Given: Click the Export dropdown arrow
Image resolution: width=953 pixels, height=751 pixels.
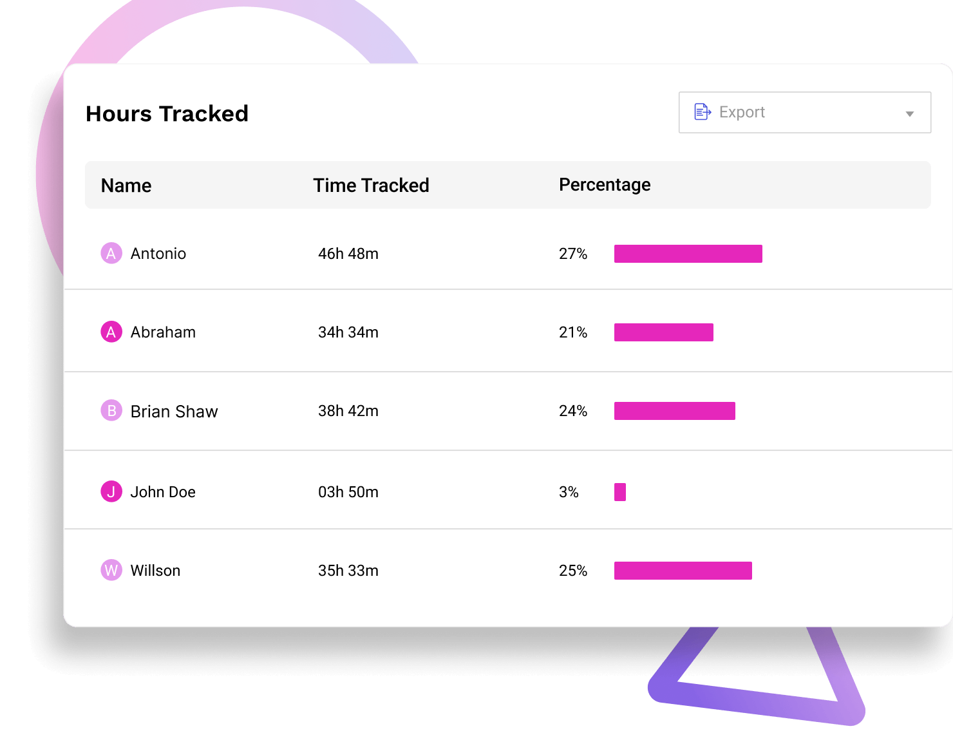Looking at the screenshot, I should coord(909,113).
